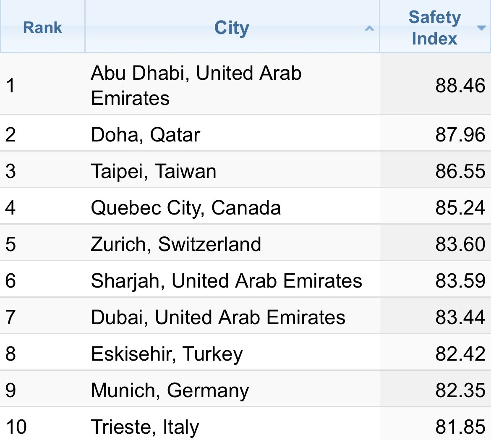Click the safety index value 88.46
Screen dimensions: 491x440
(x=460, y=85)
